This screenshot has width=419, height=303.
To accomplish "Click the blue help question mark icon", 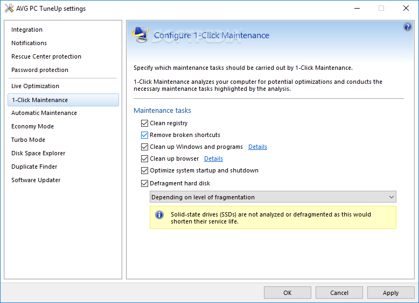I will 407,27.
